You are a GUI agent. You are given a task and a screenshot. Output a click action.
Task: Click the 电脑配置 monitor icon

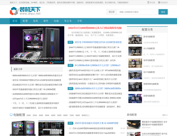click(x=11, y=115)
